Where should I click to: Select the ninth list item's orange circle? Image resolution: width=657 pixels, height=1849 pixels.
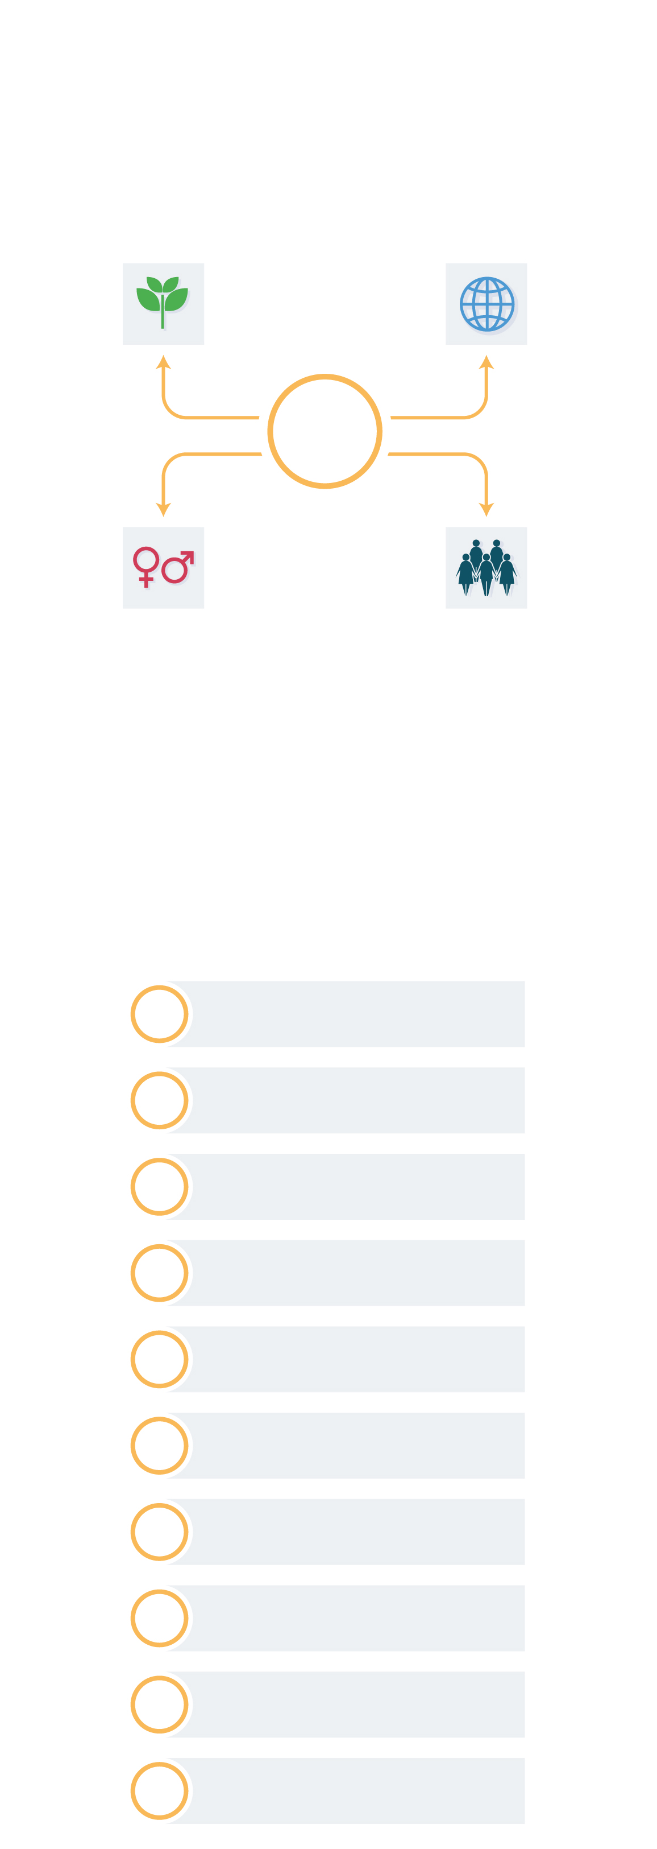pos(159,1704)
